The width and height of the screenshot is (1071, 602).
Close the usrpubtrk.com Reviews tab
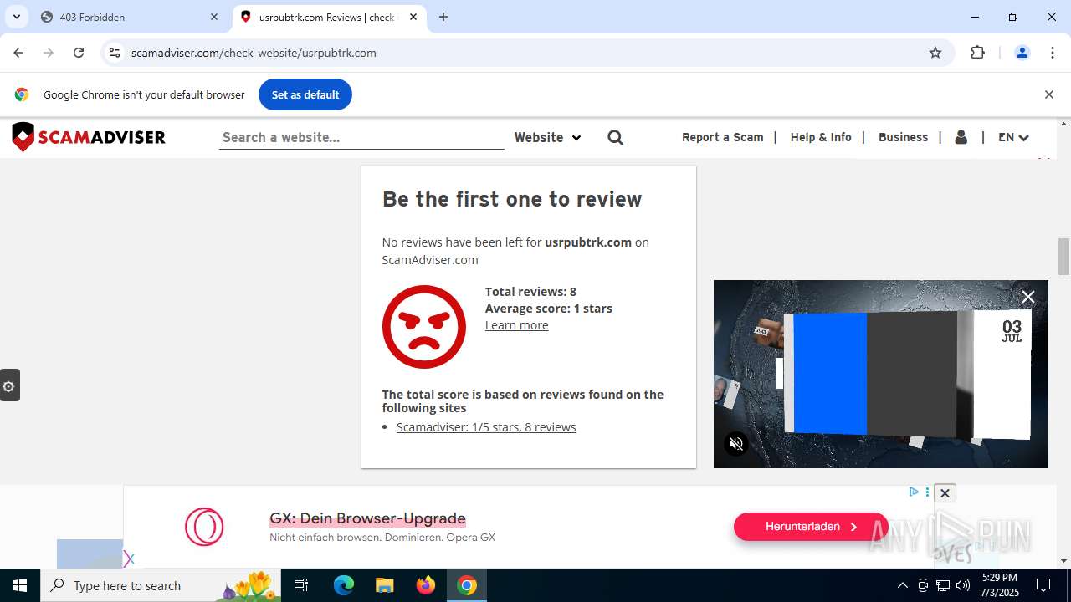[413, 17]
